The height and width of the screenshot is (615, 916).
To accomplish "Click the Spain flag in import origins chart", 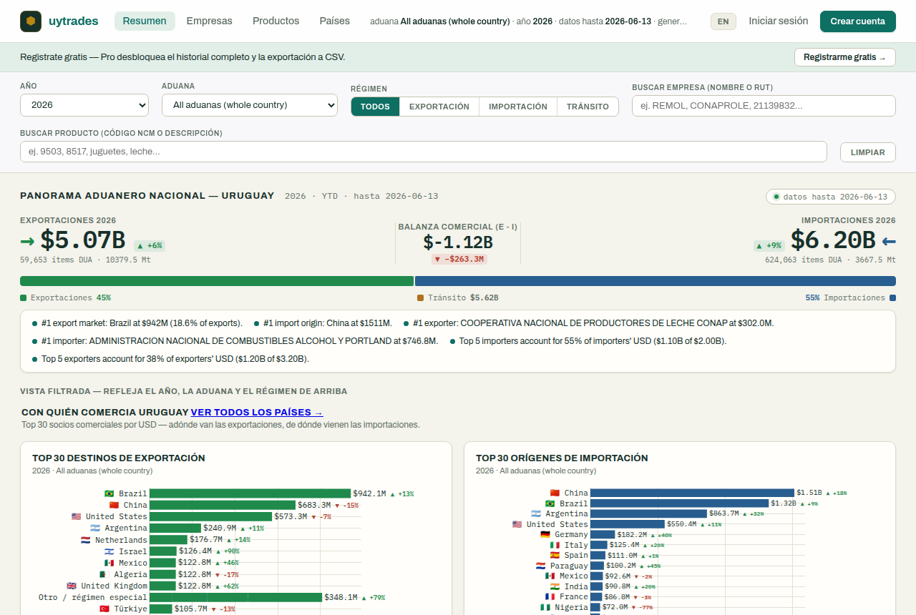I will tap(555, 555).
